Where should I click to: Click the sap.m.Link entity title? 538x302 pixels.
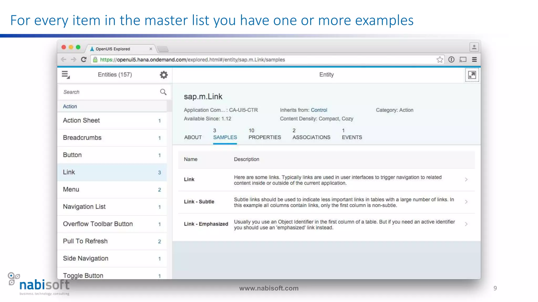click(x=203, y=97)
